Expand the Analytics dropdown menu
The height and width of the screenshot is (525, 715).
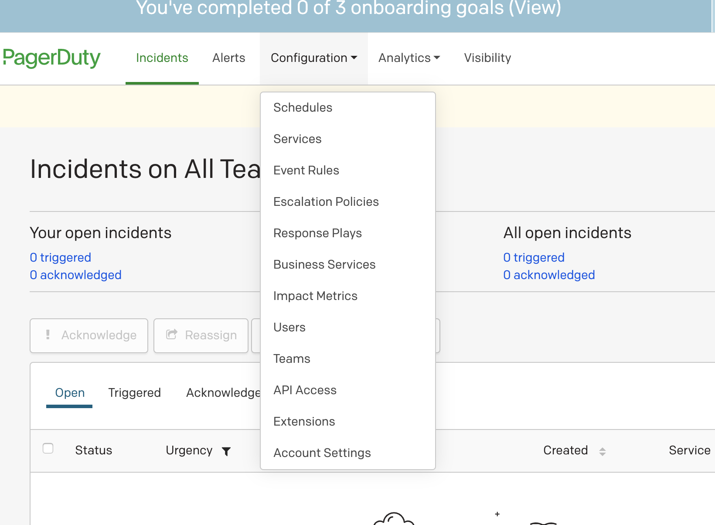coord(409,58)
